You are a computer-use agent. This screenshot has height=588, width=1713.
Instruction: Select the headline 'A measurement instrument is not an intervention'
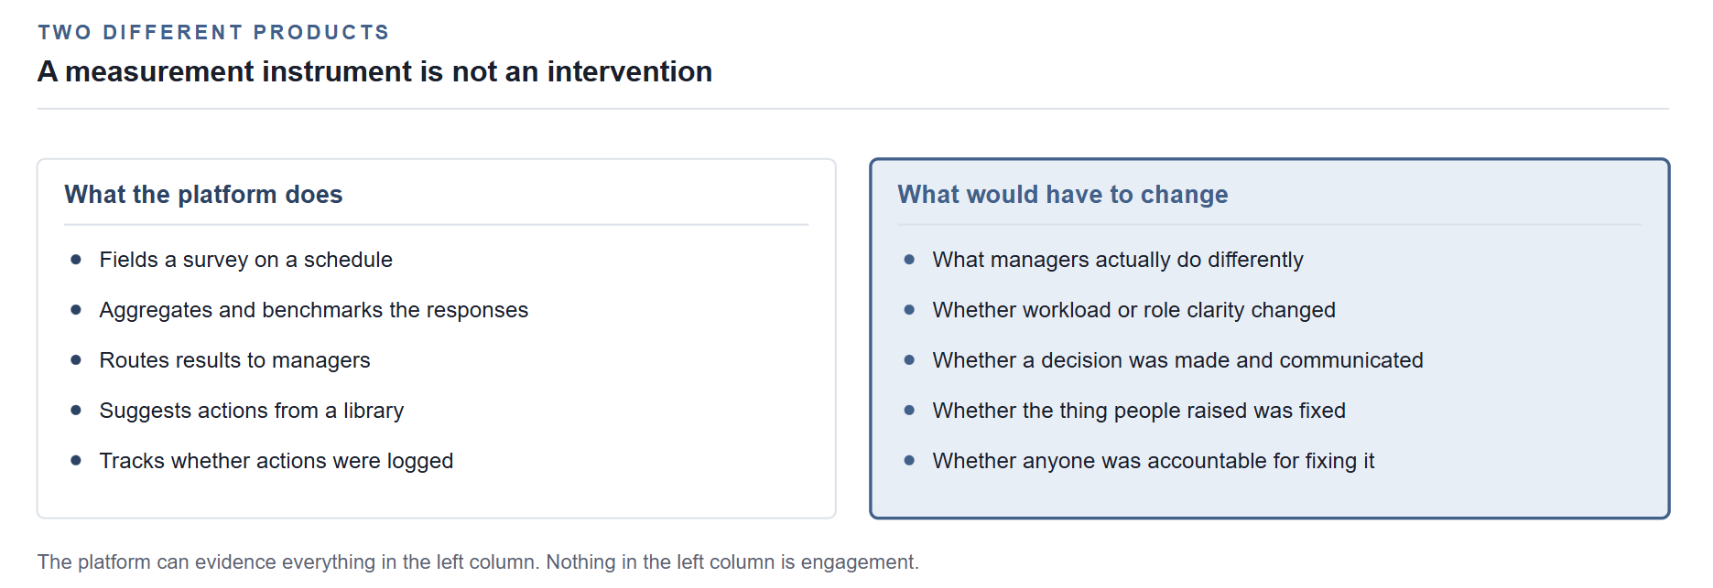click(374, 71)
